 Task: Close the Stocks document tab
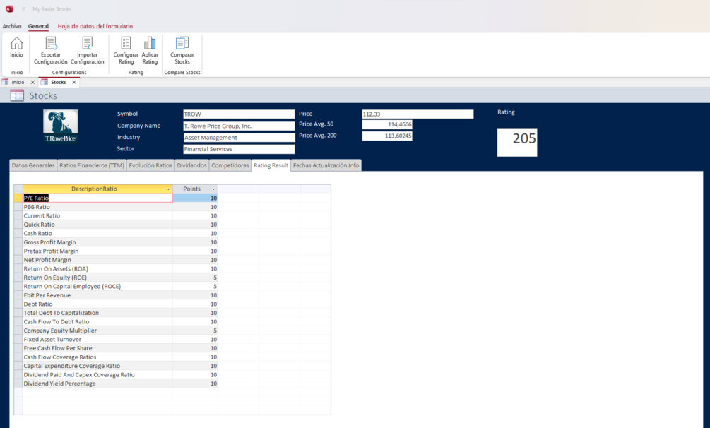(74, 82)
